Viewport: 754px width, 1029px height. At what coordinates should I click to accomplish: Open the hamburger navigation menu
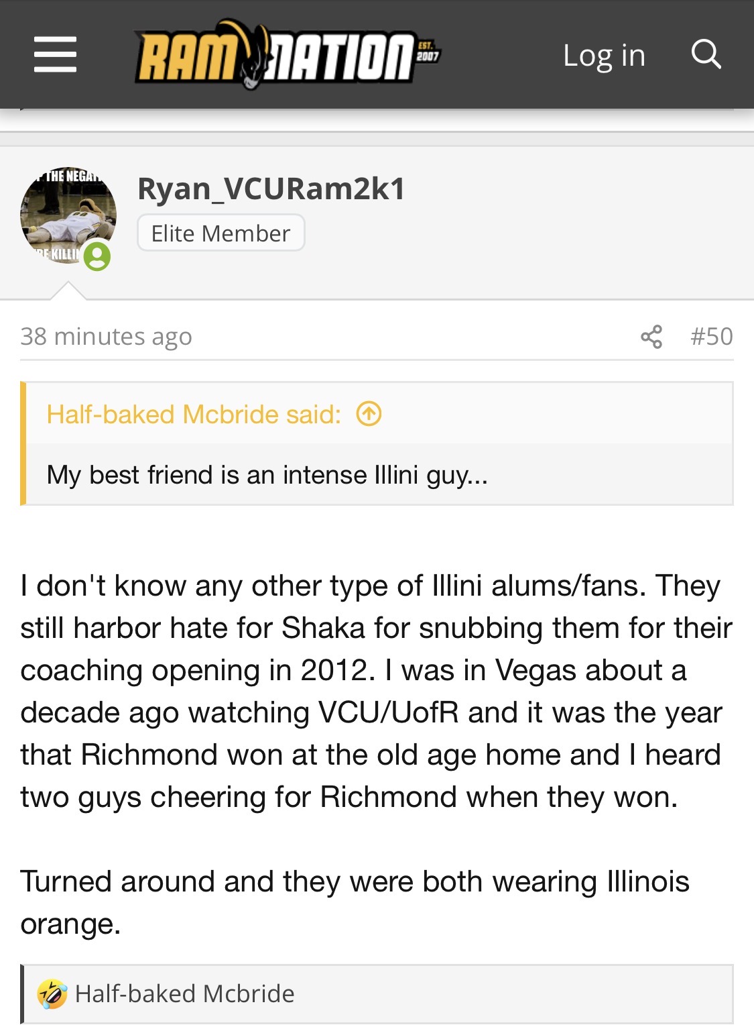pos(55,54)
